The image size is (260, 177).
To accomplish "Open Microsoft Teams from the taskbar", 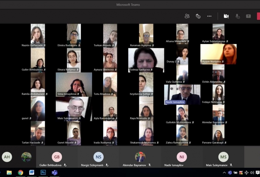I will [x=55, y=173].
